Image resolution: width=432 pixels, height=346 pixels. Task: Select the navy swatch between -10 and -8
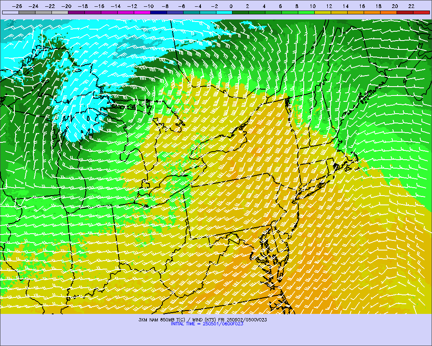(x=159, y=12)
